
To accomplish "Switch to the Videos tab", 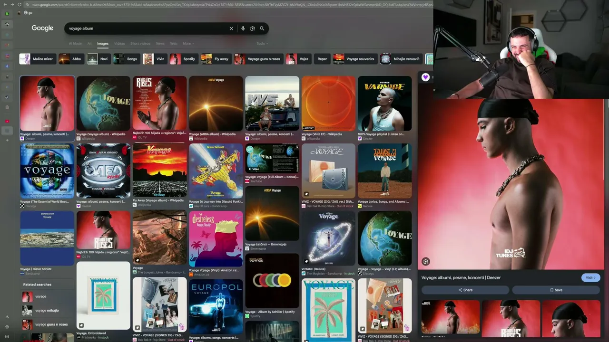I will [119, 44].
